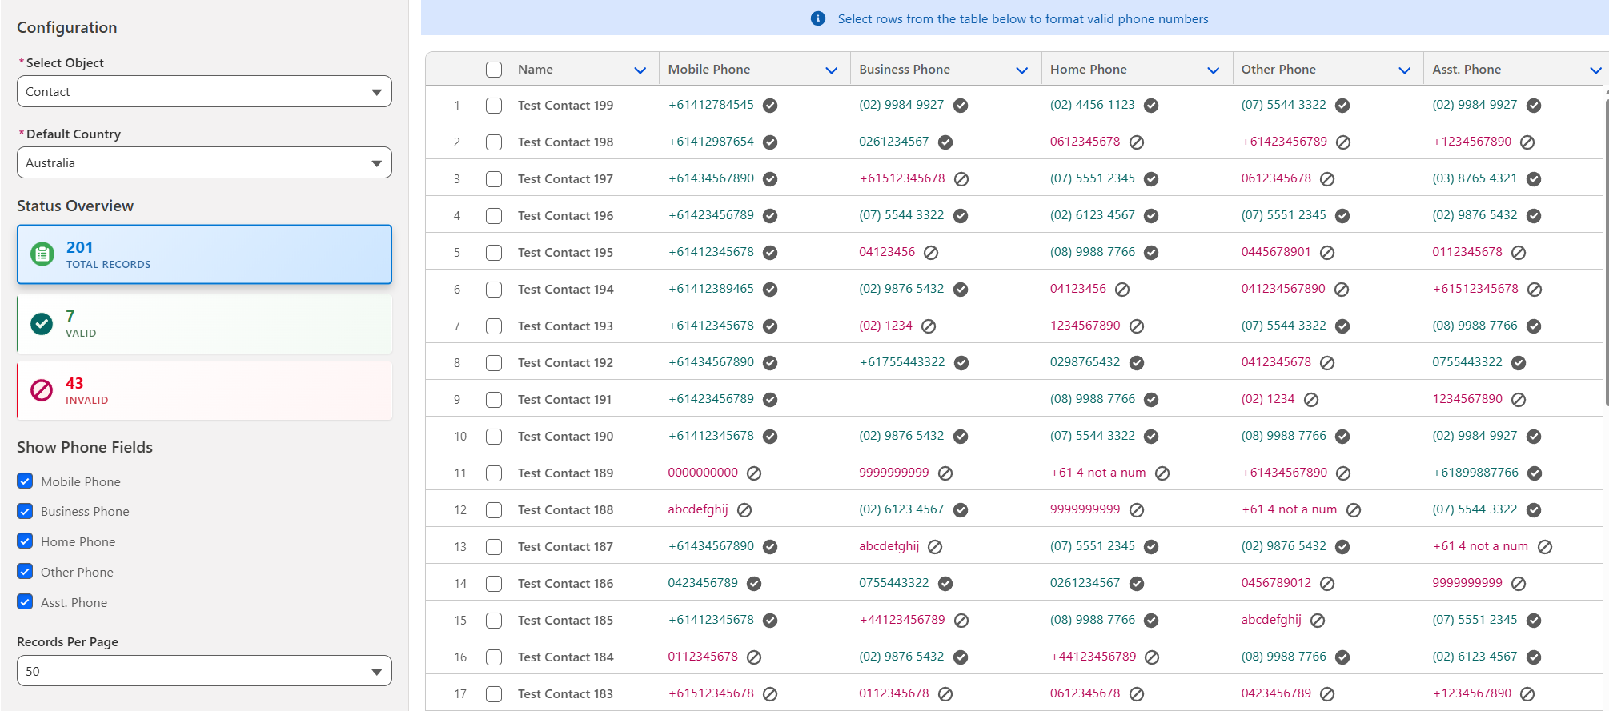
Task: Click the green Valid checkmark status icon
Action: click(42, 323)
